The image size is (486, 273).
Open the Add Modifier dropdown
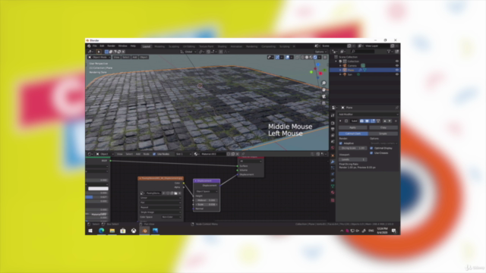(368, 115)
